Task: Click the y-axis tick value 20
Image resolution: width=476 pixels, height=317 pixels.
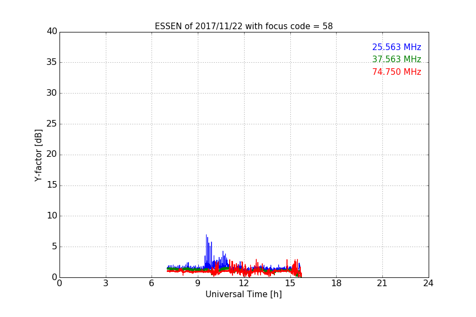Action: click(x=52, y=154)
